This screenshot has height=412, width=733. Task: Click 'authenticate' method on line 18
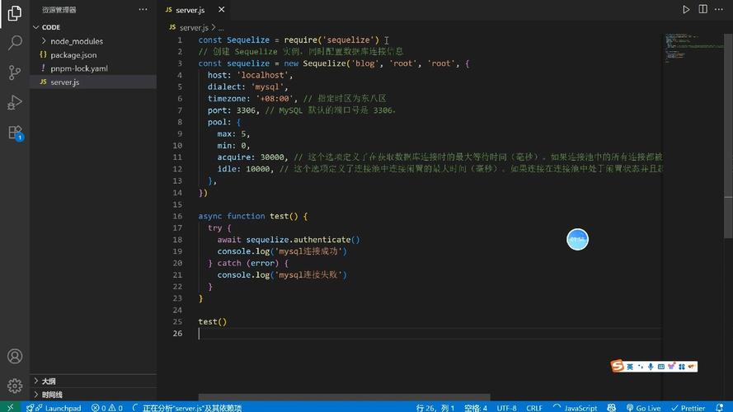[322, 239]
